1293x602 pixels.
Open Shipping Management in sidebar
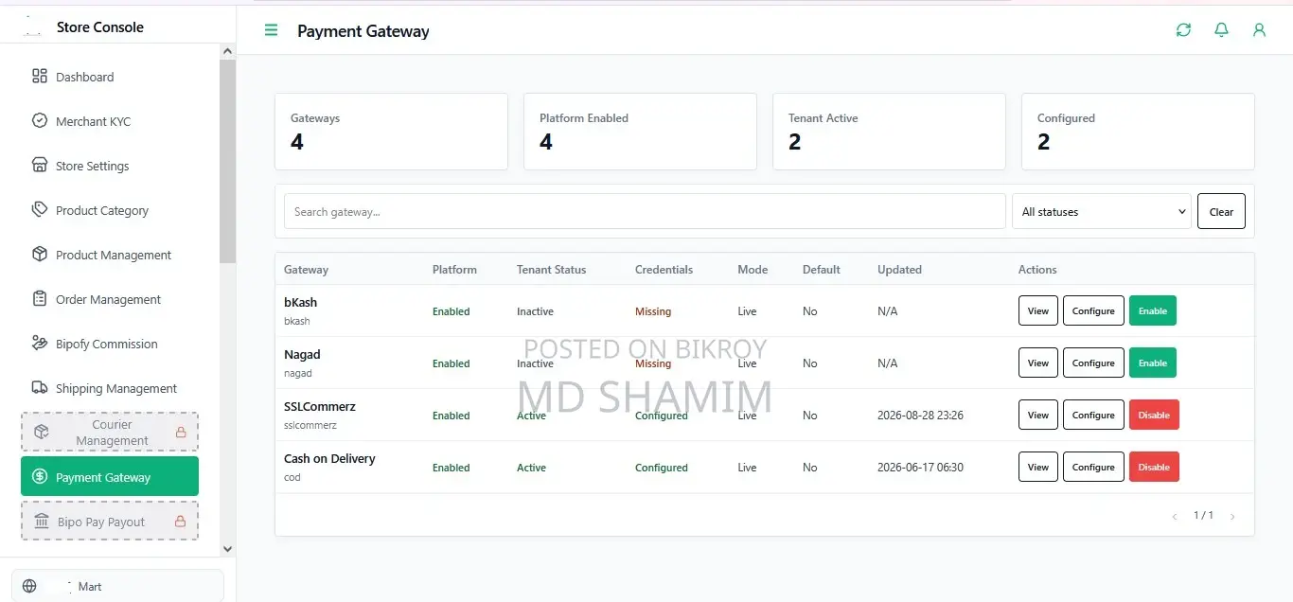110,388
